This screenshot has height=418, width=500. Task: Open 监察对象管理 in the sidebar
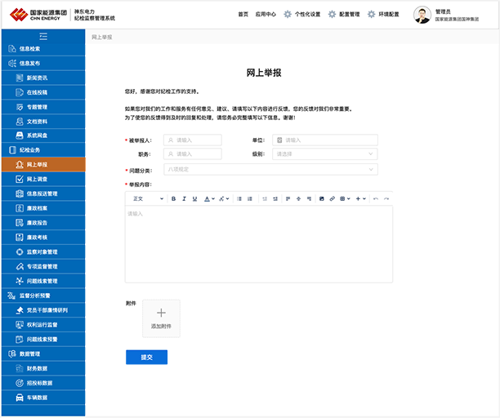click(x=43, y=252)
